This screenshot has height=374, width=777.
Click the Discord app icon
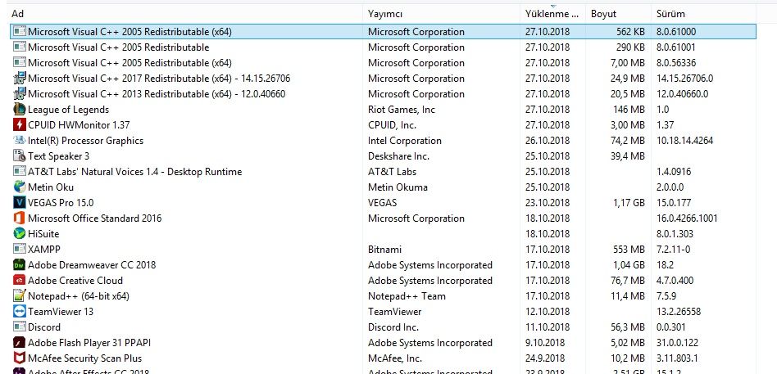(x=20, y=327)
